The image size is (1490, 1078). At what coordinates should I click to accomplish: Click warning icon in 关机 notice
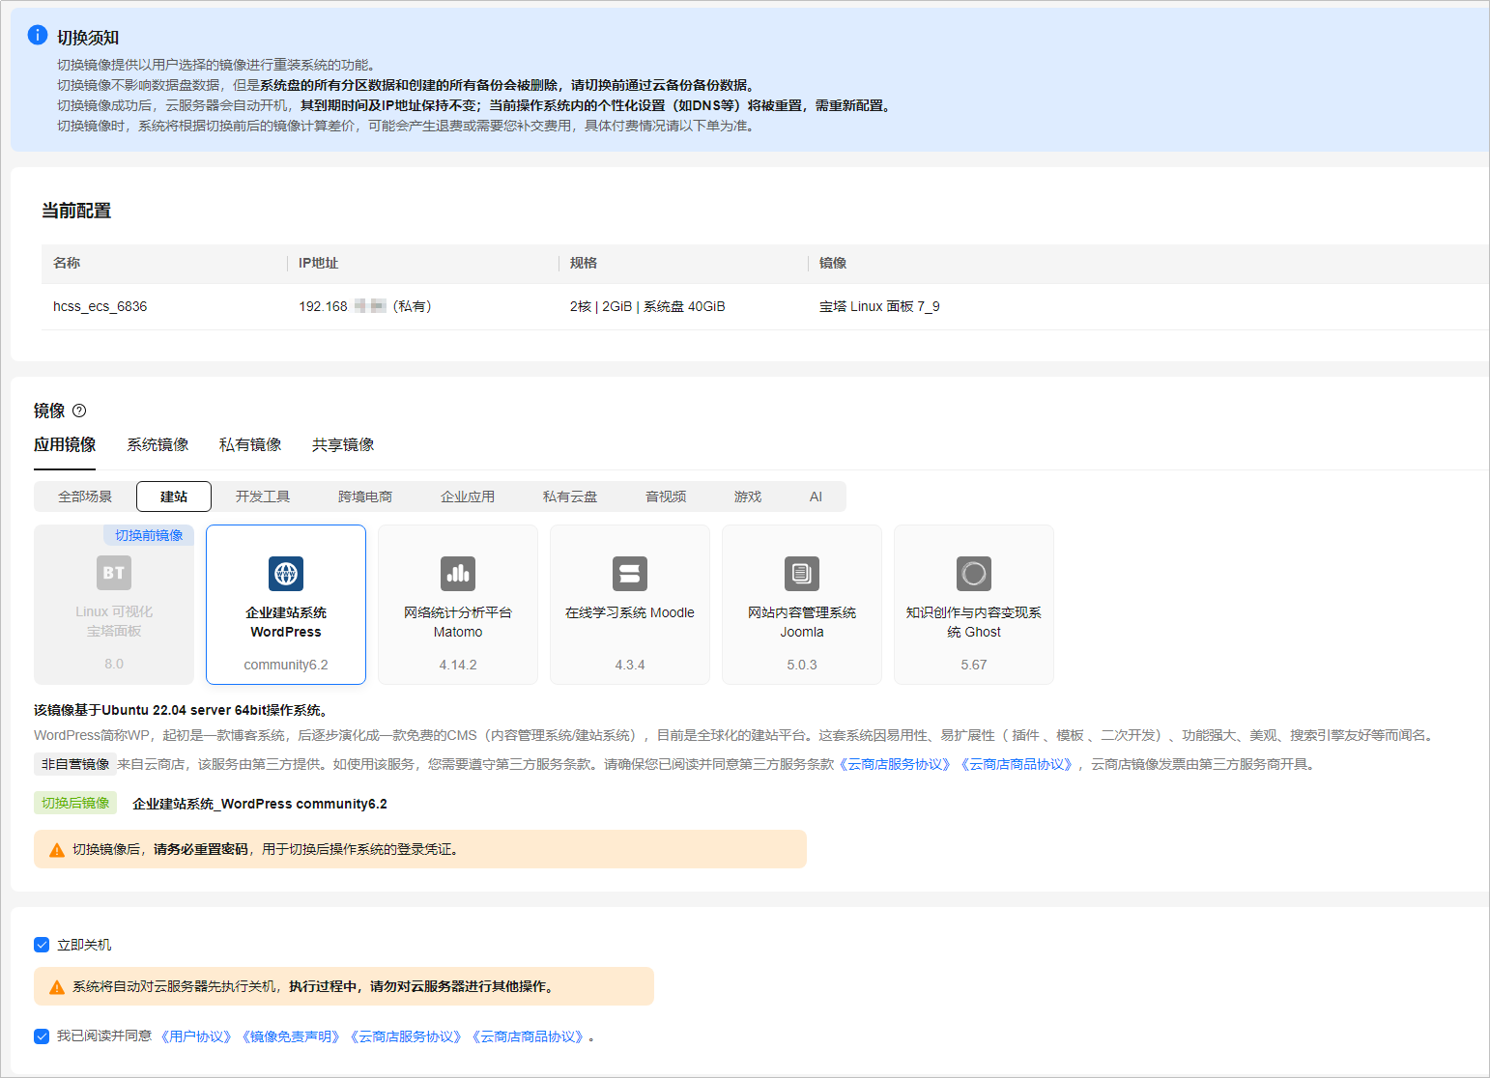pos(57,987)
